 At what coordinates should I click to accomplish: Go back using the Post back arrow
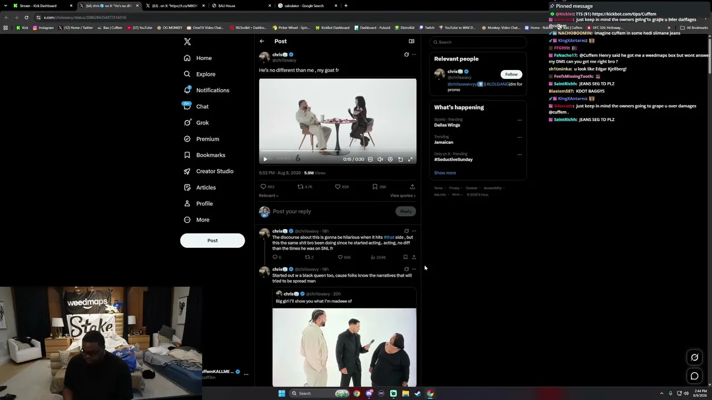tap(262, 41)
